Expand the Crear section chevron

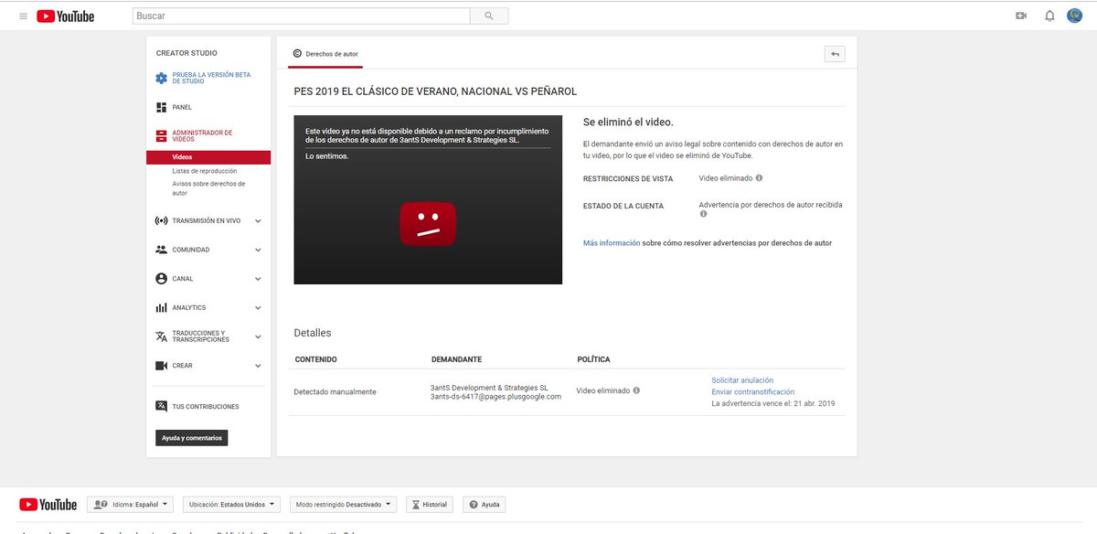coord(258,366)
